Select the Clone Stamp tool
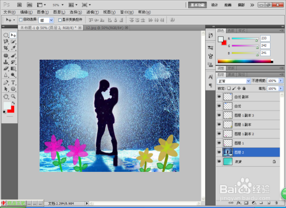The image size is (286, 208). click(x=6, y=62)
